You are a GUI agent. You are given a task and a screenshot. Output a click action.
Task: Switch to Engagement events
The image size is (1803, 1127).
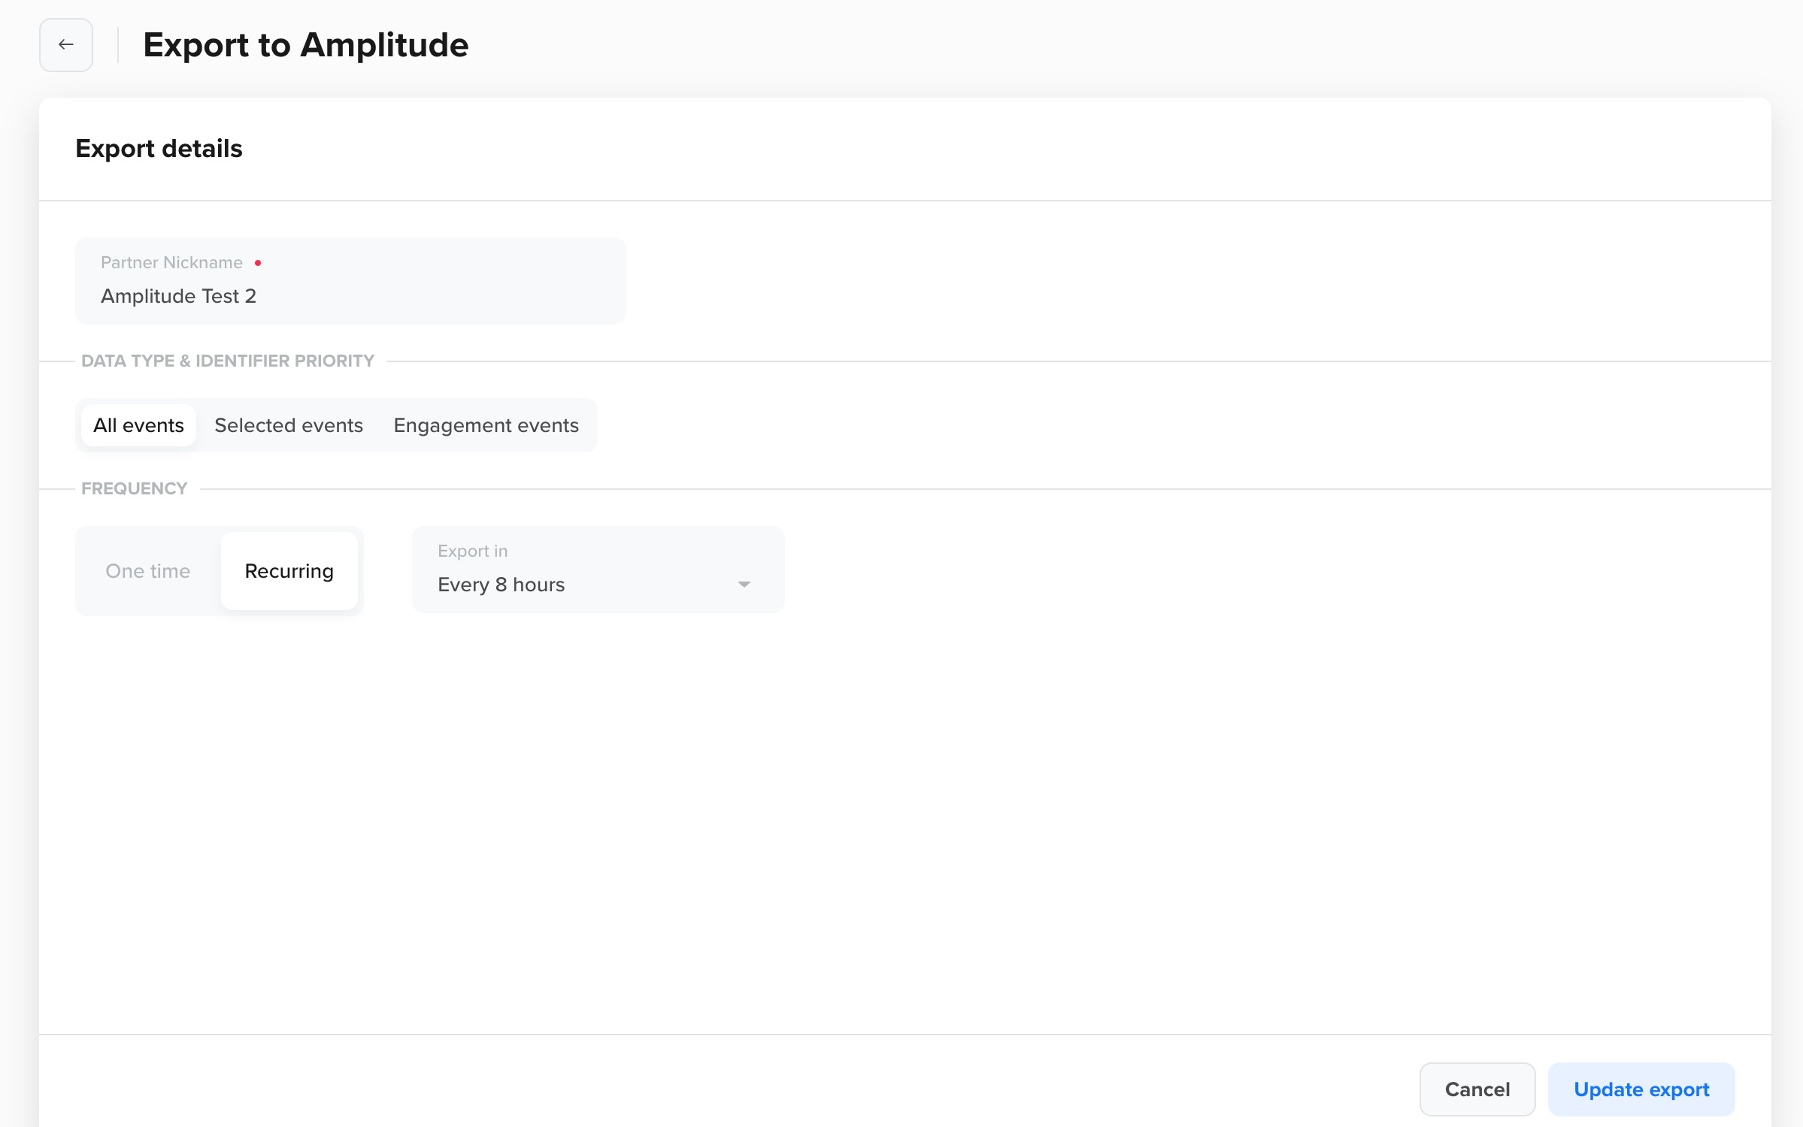[x=486, y=425]
